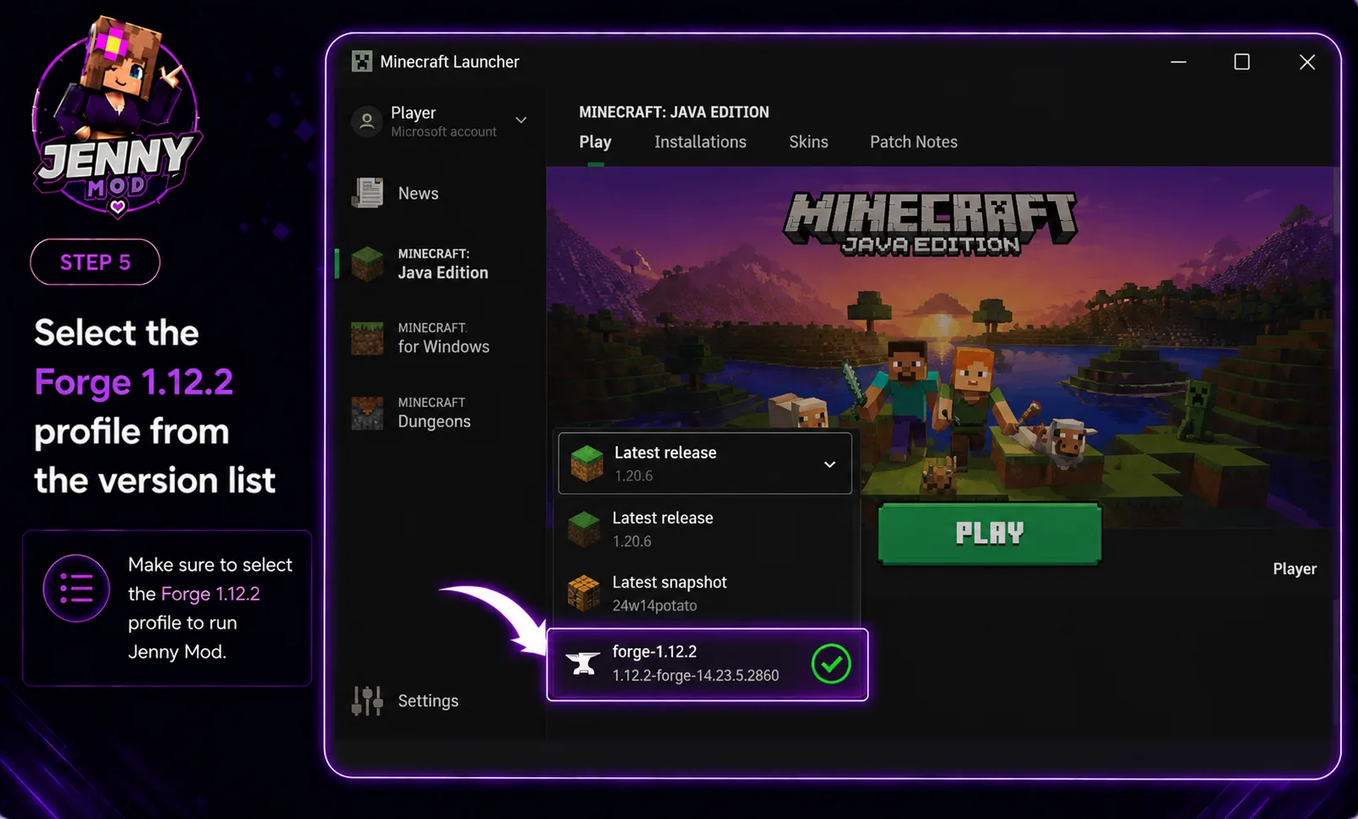This screenshot has width=1358, height=819.
Task: Open the News section newspaper icon
Action: click(x=368, y=193)
